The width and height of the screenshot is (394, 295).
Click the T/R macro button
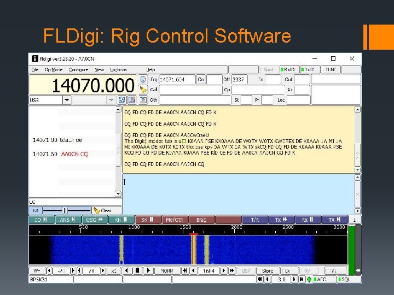point(255,220)
